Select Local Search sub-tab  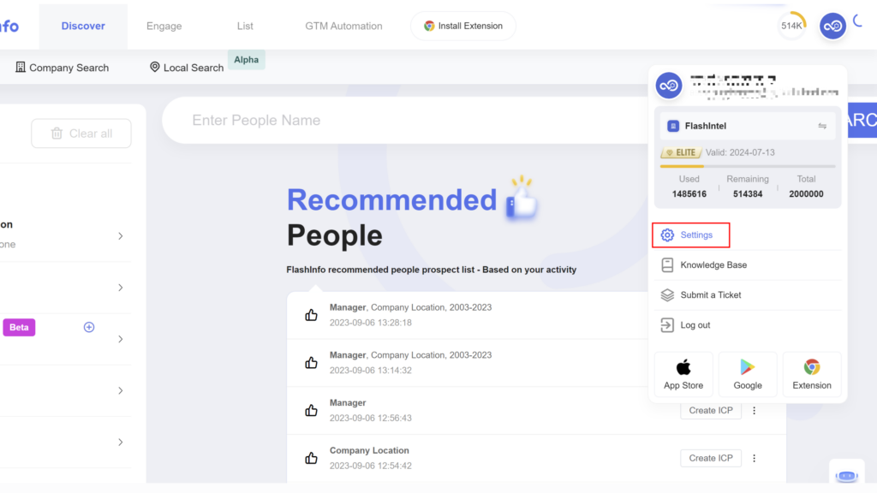187,68
